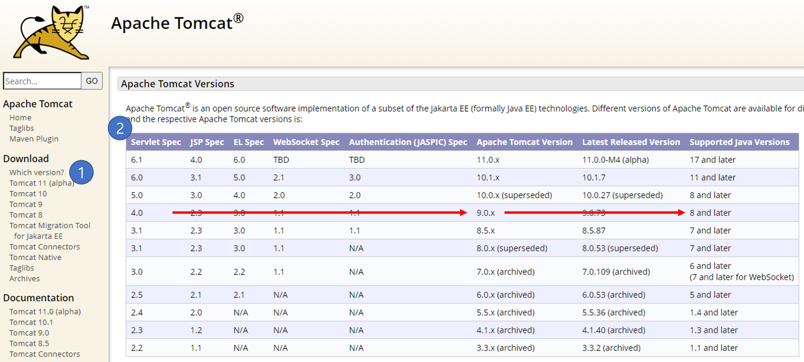Click Authentication (JASPIC) Spec column header
The image size is (804, 362).
(408, 142)
